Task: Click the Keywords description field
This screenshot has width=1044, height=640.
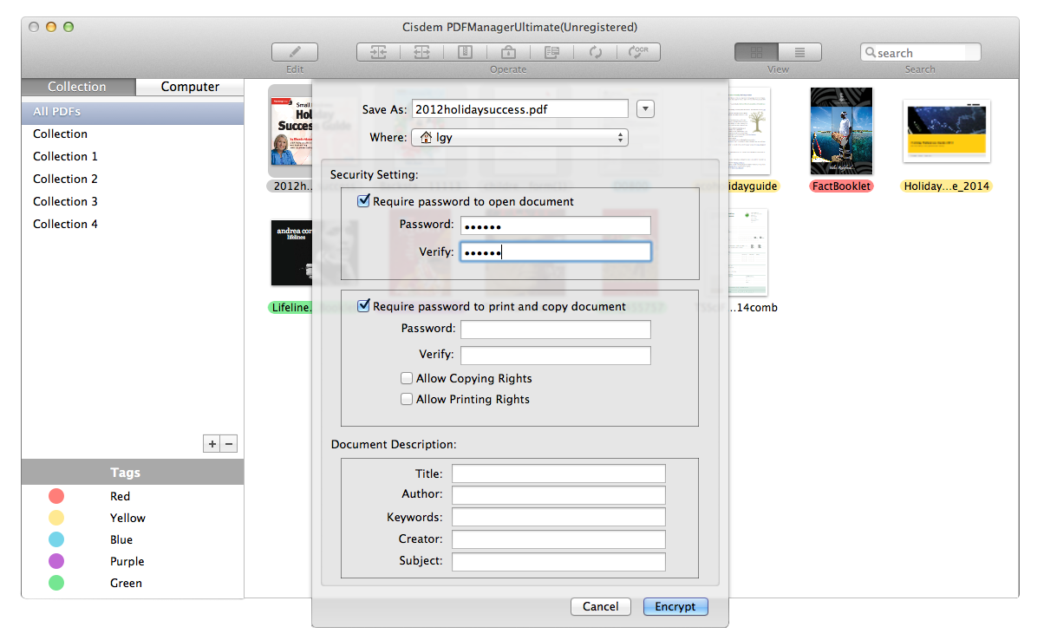Action: point(558,517)
